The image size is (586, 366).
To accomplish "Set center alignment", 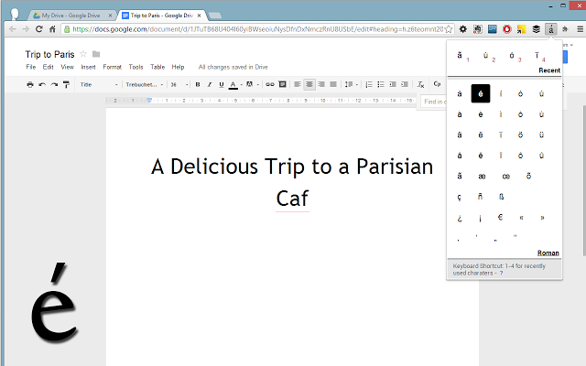I will [x=309, y=84].
